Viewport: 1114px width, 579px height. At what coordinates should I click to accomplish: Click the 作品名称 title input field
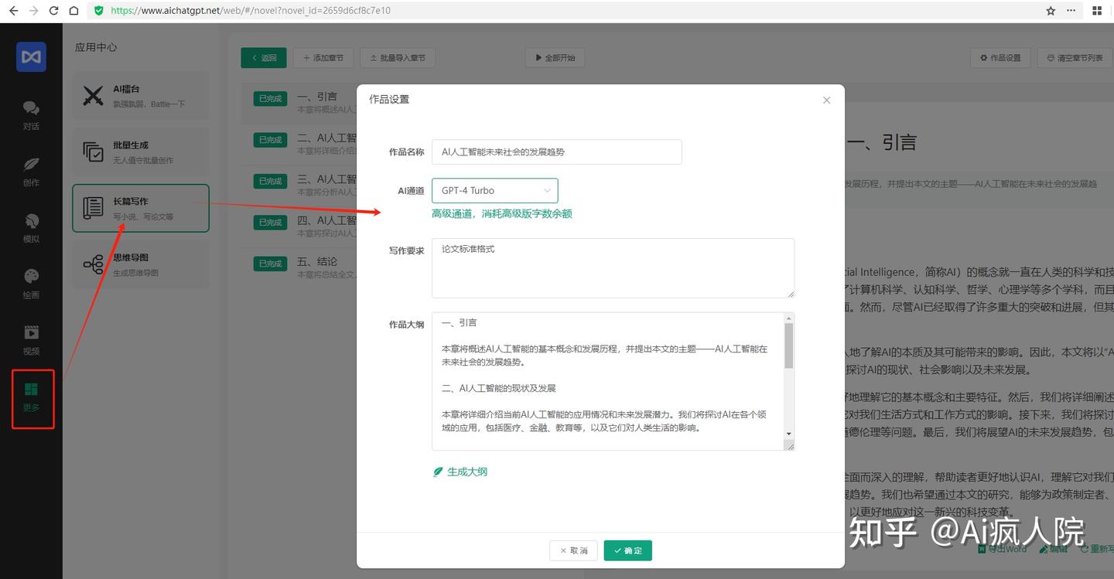(556, 152)
